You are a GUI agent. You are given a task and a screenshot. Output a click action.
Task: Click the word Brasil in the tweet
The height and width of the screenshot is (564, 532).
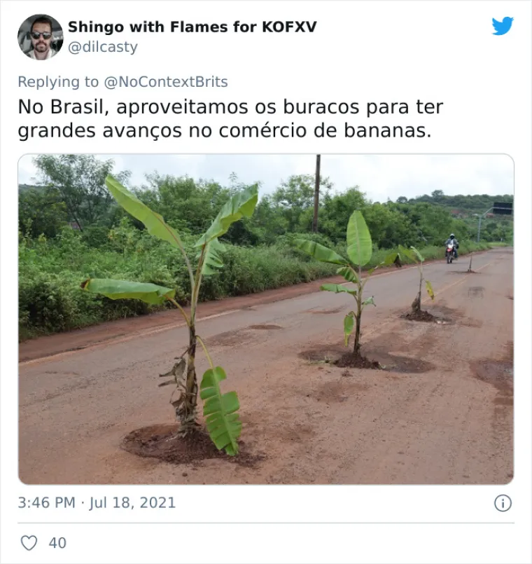(79, 107)
